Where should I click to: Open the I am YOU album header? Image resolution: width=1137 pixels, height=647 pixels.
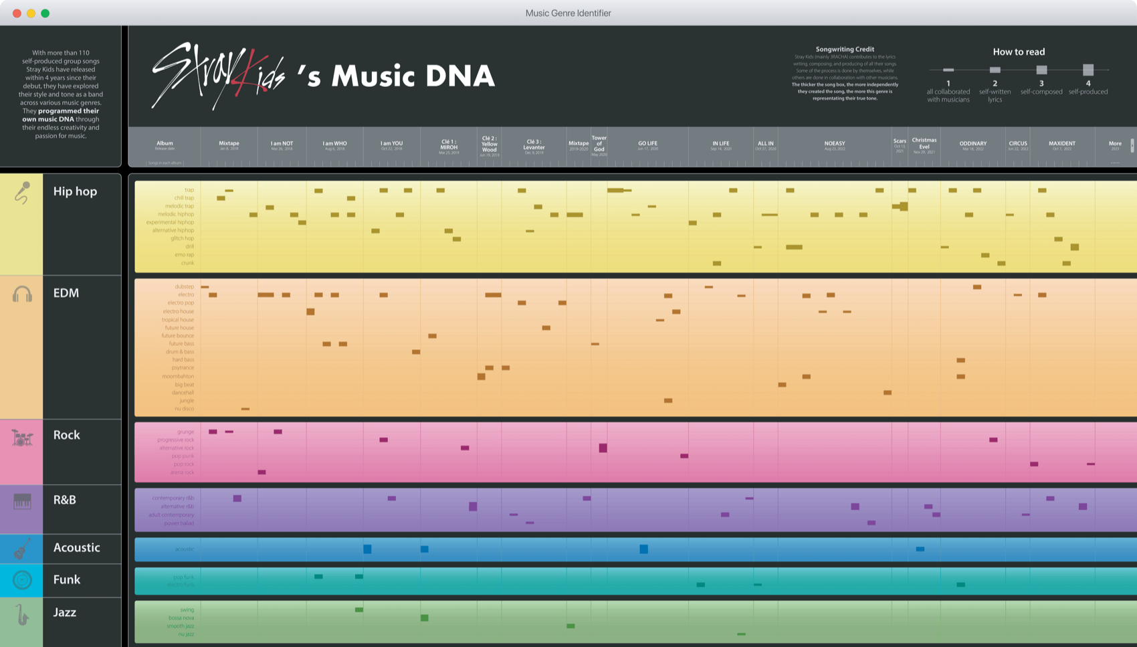pos(391,145)
